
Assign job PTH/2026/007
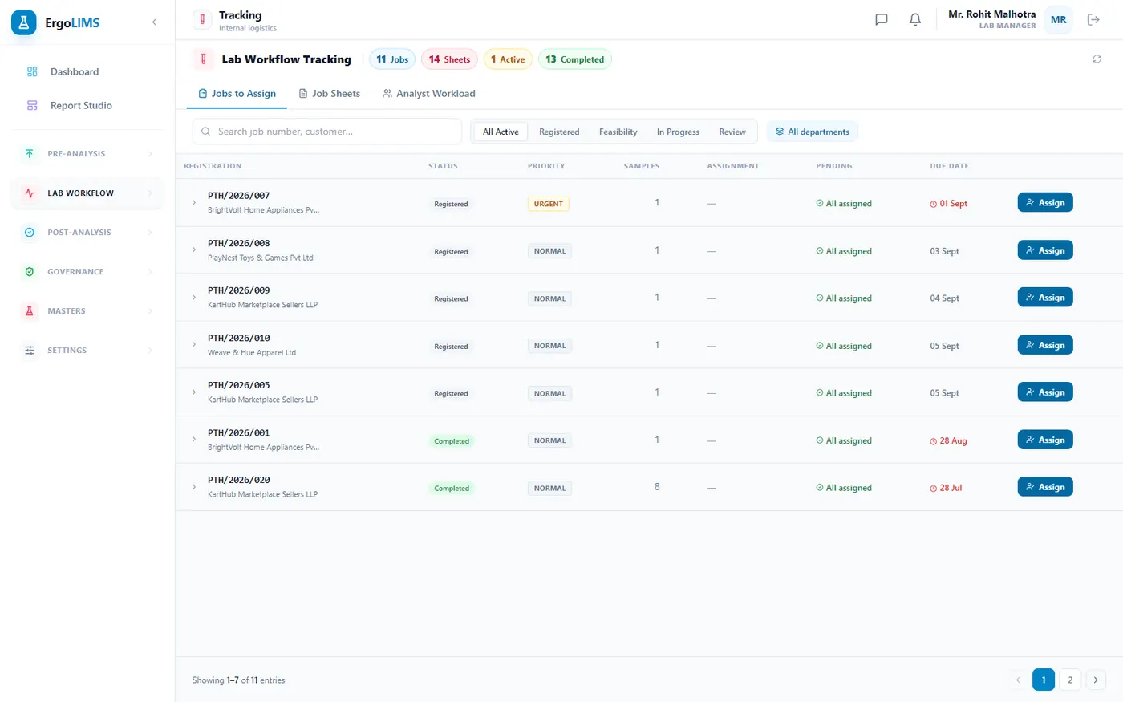(1045, 202)
